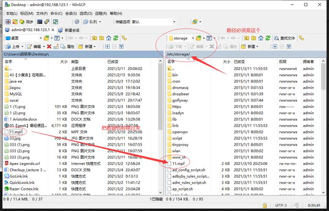Click the 属性 properties button in local toolbar
329x211 pixels.
(x=68, y=46)
